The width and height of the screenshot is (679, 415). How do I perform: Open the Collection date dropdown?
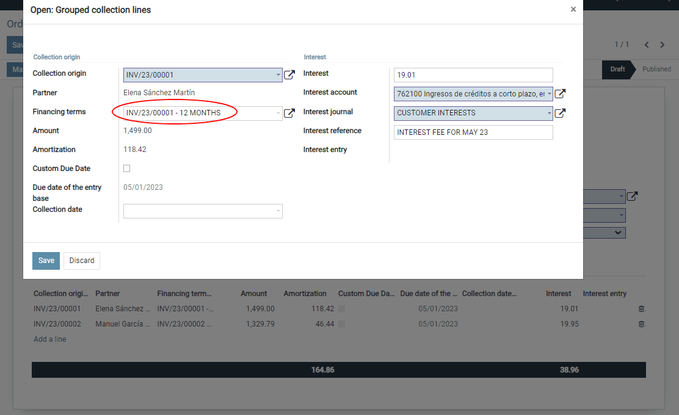coord(278,211)
